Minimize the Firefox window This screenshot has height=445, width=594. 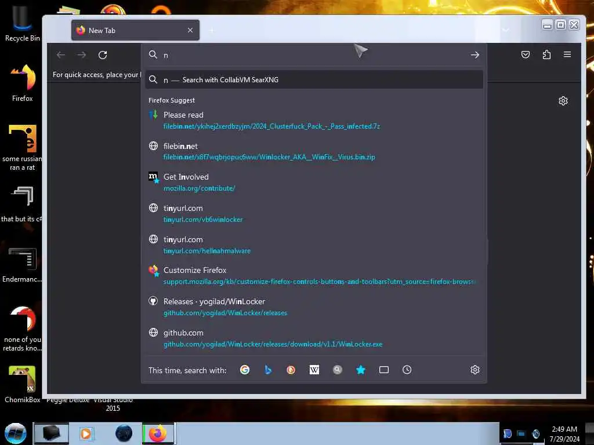coord(547,25)
